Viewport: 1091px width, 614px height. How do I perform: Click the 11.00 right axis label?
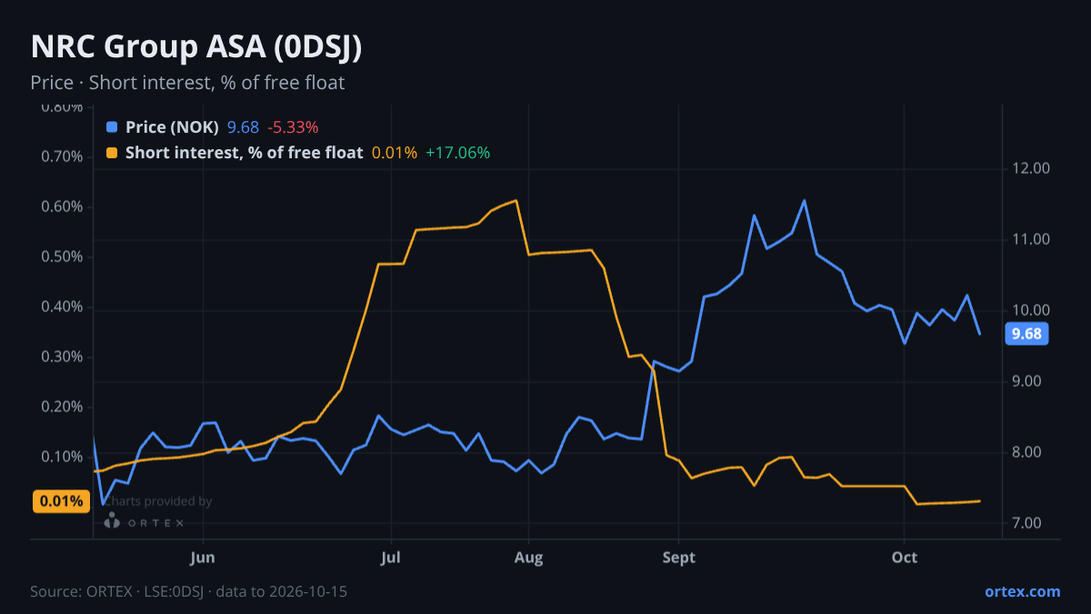[x=1030, y=239]
